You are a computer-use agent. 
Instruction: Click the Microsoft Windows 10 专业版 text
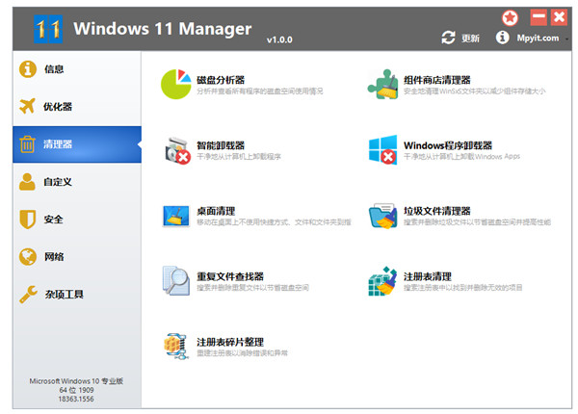[76, 381]
